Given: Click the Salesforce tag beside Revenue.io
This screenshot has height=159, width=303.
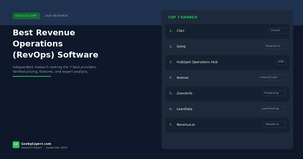Looking at the screenshot, I should tap(274, 124).
